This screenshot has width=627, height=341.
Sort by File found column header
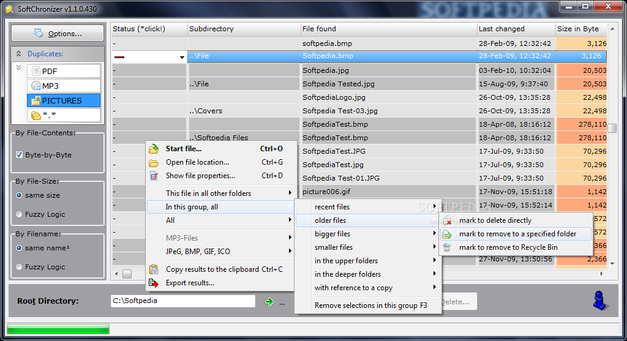[x=389, y=29]
